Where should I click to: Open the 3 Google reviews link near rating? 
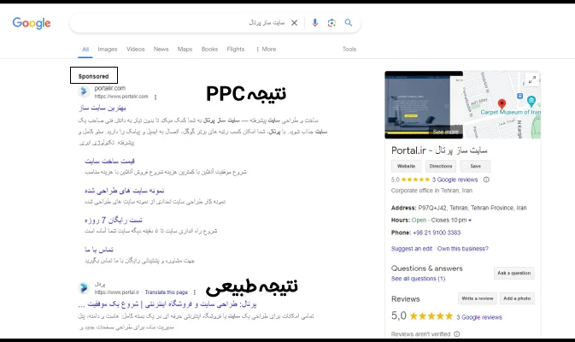[x=455, y=180]
